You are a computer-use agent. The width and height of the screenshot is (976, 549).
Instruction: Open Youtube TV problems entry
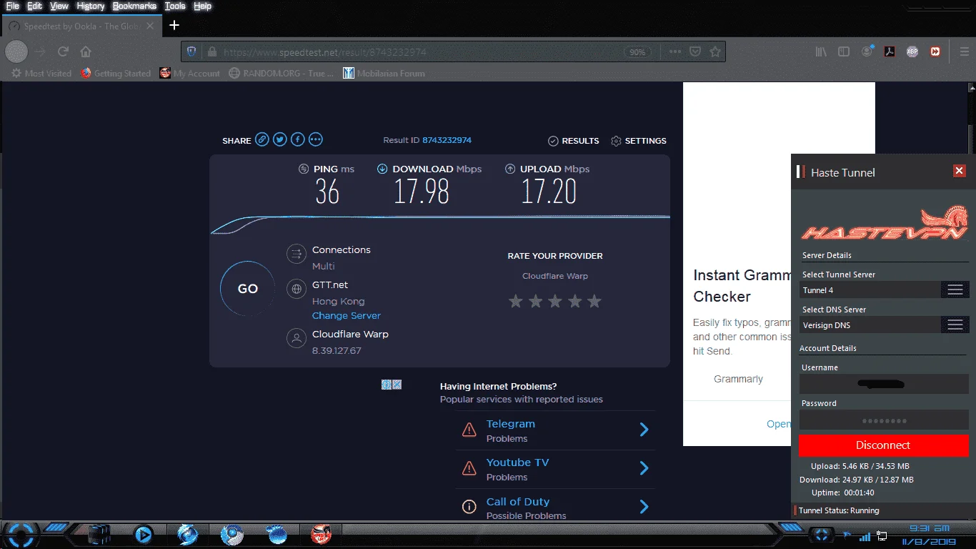point(554,469)
